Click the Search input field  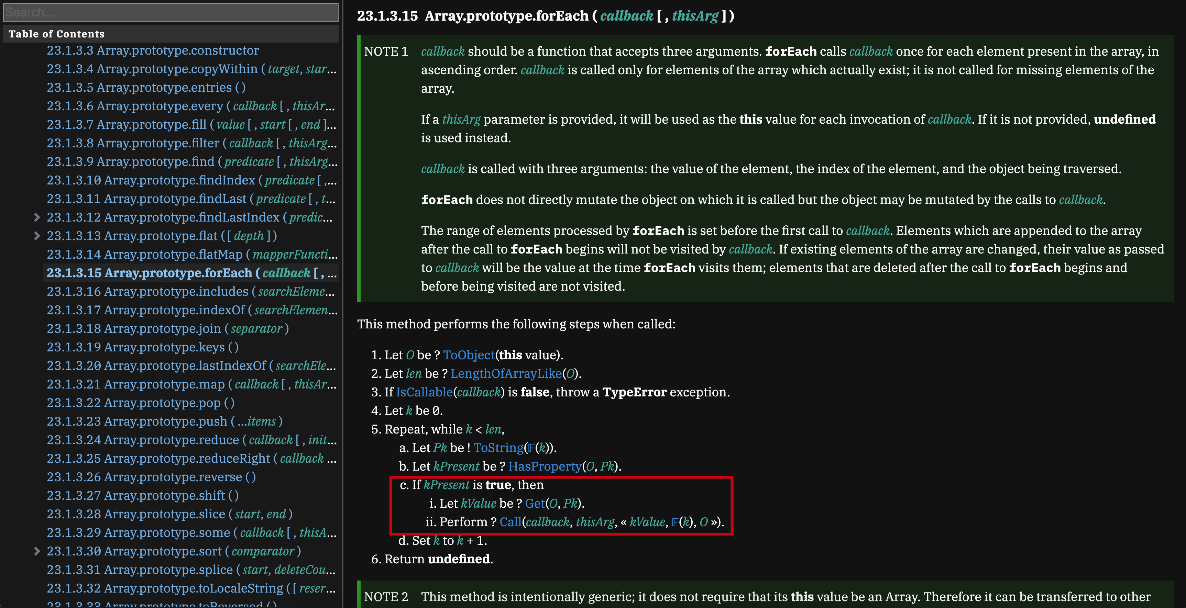(171, 12)
